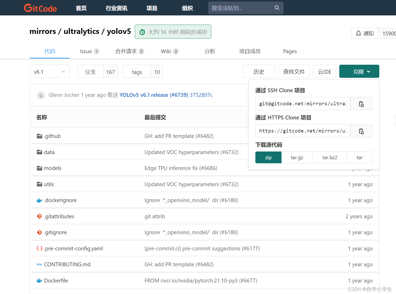Switch to the 合并请求 tab
Viewport: 396px width, 294px height.
[x=130, y=51]
